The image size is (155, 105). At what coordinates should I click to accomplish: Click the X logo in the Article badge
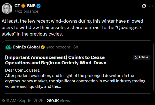point(136,57)
